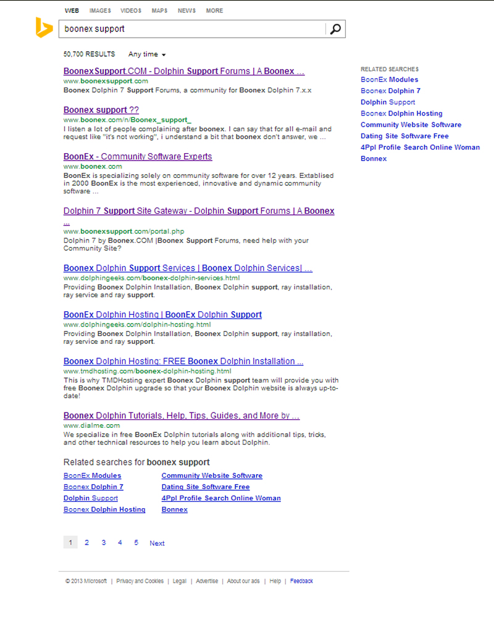
Task: Go to results page 5
Action: (x=136, y=543)
